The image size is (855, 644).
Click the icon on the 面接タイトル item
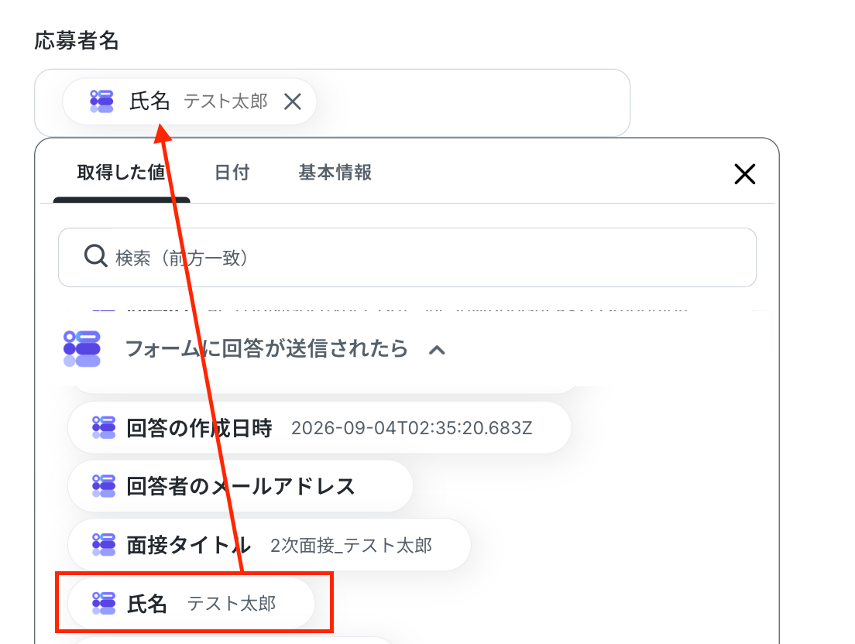[x=104, y=545]
